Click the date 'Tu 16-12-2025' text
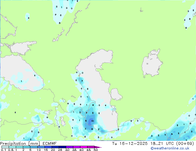The image size is (196, 151). pyautogui.click(x=130, y=144)
